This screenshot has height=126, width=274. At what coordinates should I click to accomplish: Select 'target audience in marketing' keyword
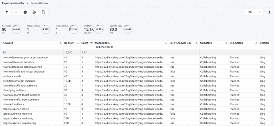19,123
